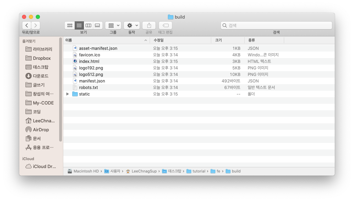Open the group-by dropdown
This screenshot has width=354, height=201.
(x=113, y=25)
